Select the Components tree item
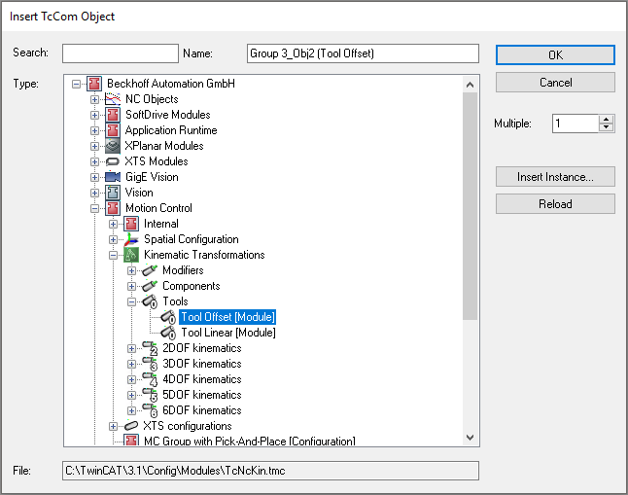628x495 pixels. [192, 286]
